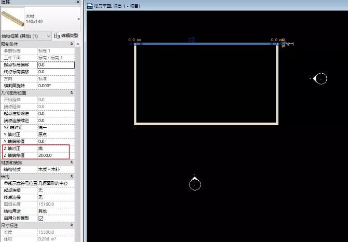Open the 起点连接 value 无

56,190
